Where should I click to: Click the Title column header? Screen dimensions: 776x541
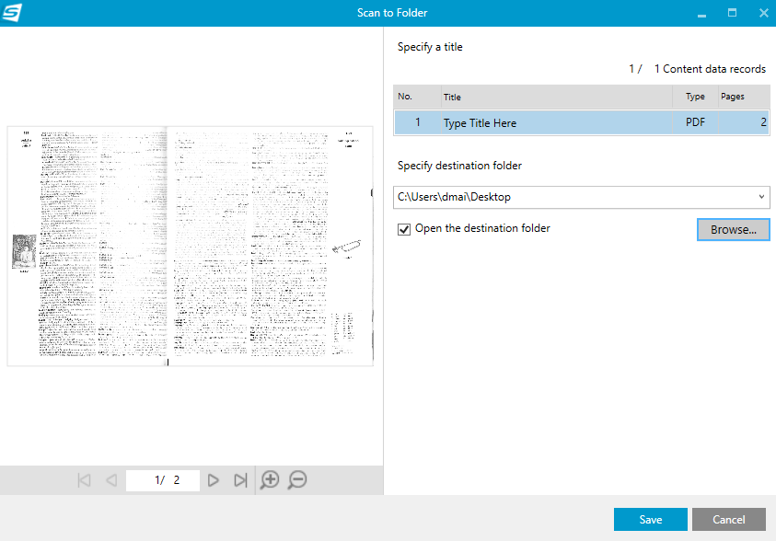point(554,97)
